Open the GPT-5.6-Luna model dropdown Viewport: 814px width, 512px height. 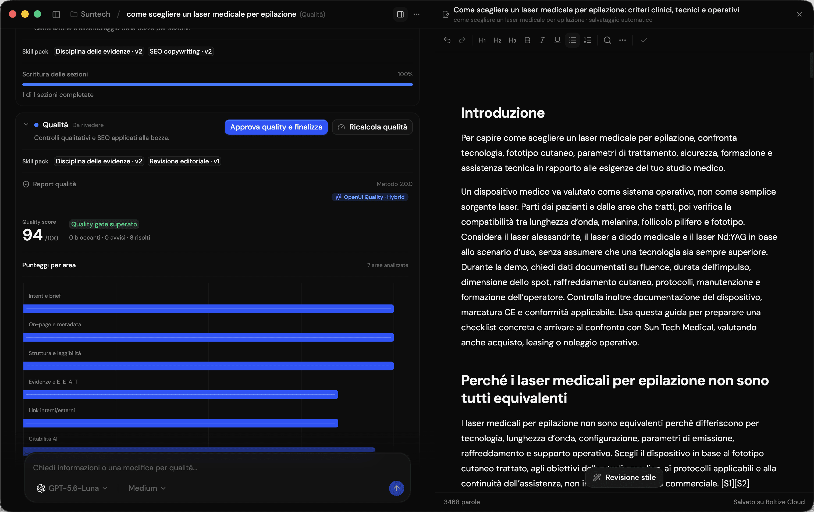click(x=72, y=488)
